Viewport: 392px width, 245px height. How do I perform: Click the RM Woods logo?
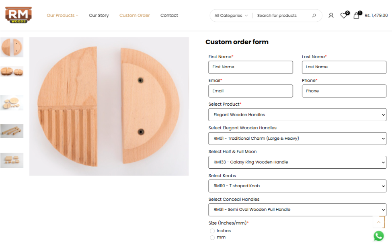point(18,15)
